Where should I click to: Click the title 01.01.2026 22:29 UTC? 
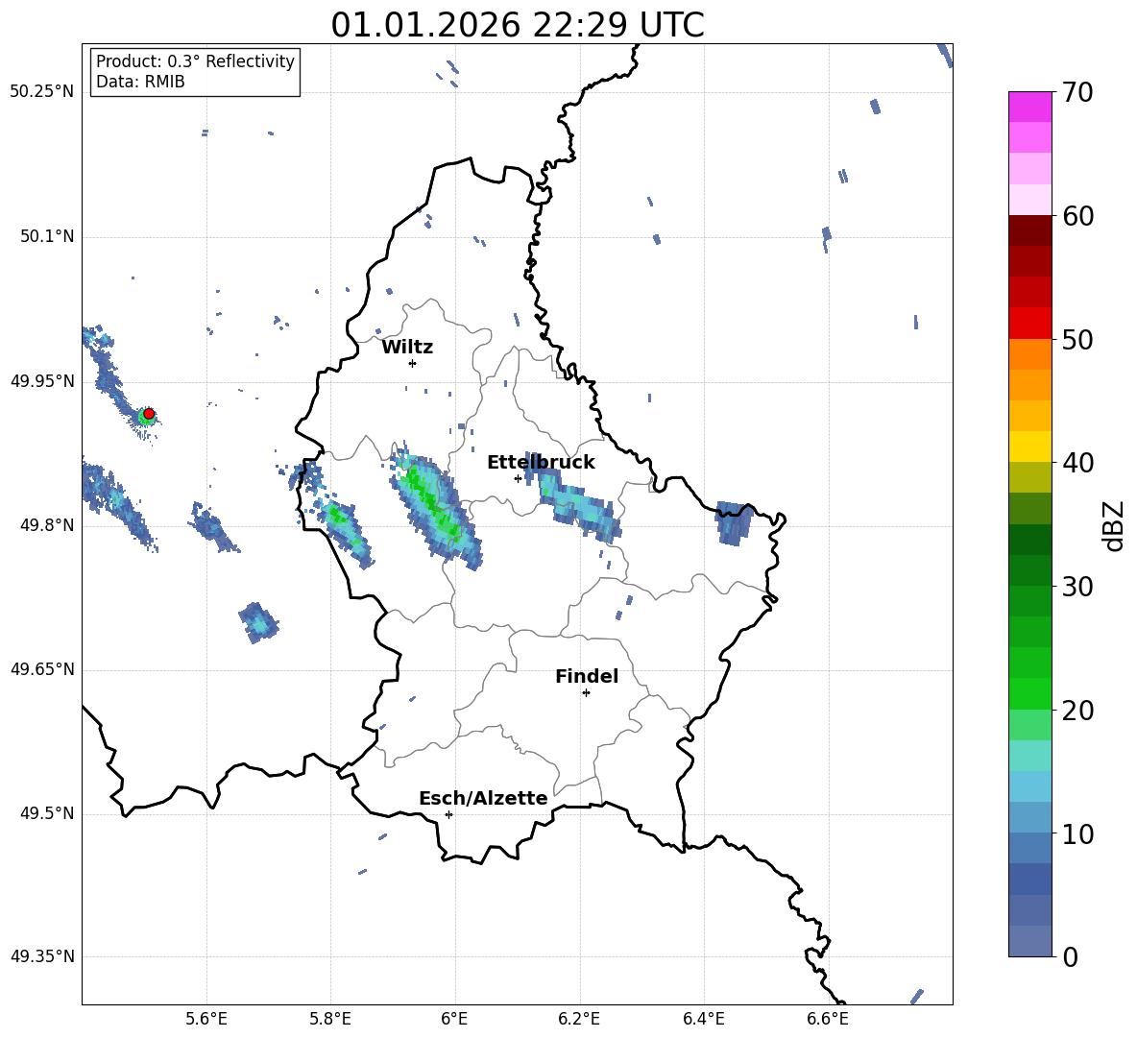(517, 25)
